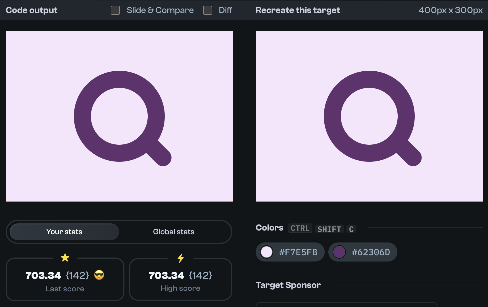Click the SHIFT key badge in Colors section
488x307 pixels.
pos(329,229)
